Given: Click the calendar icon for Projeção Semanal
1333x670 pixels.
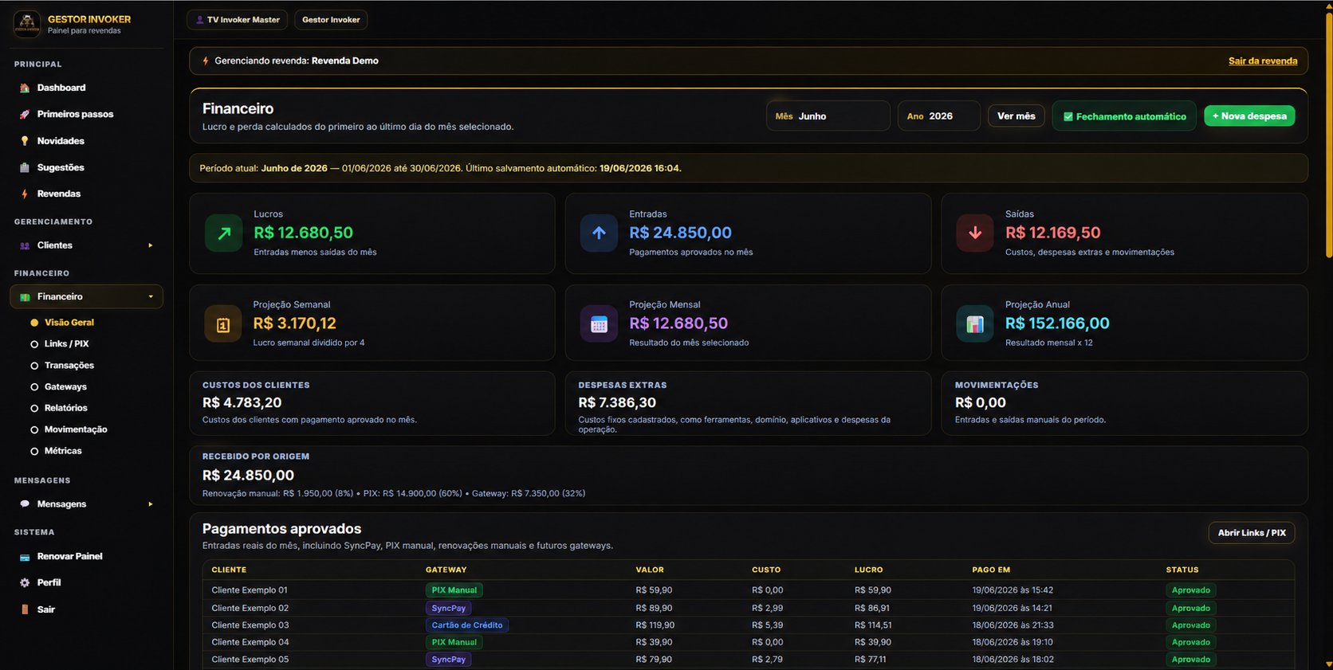Looking at the screenshot, I should 223,324.
